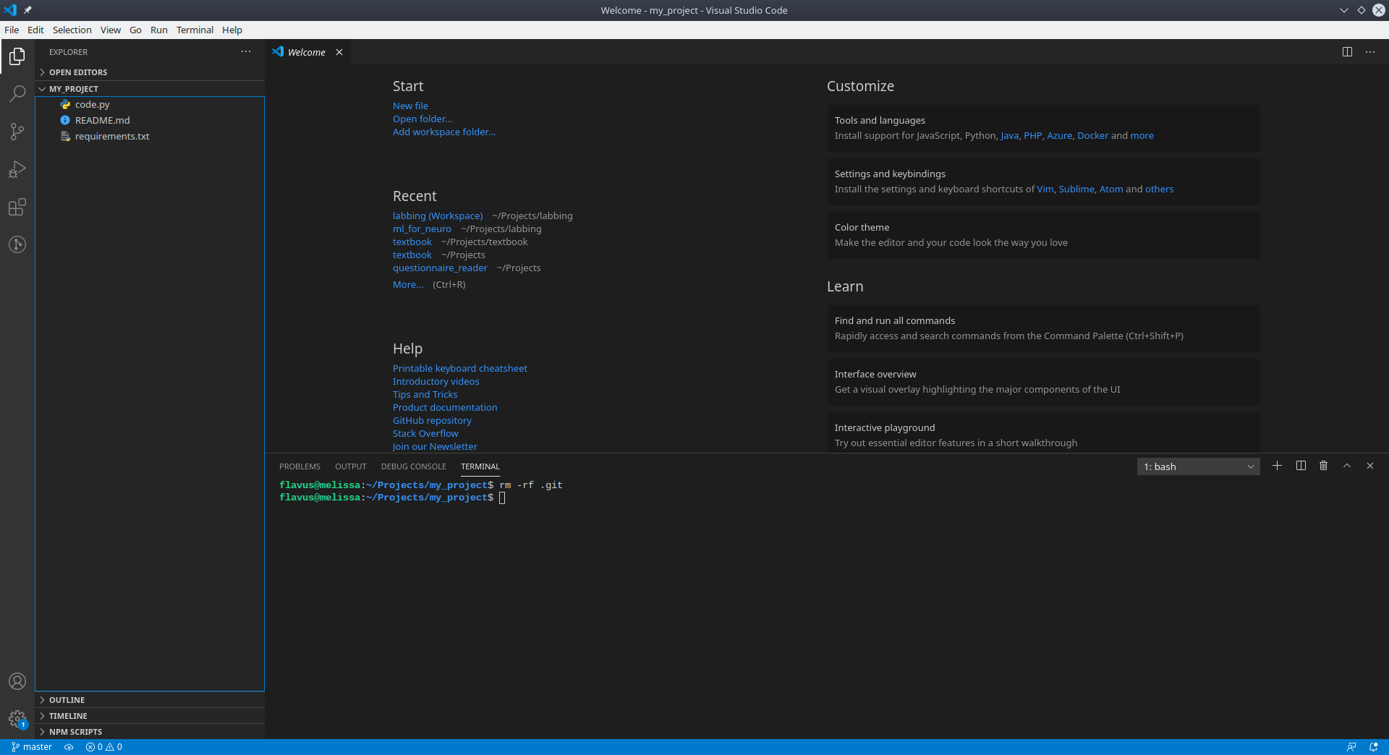Switch to the Problems panel tab
1389x755 pixels.
tap(300, 466)
